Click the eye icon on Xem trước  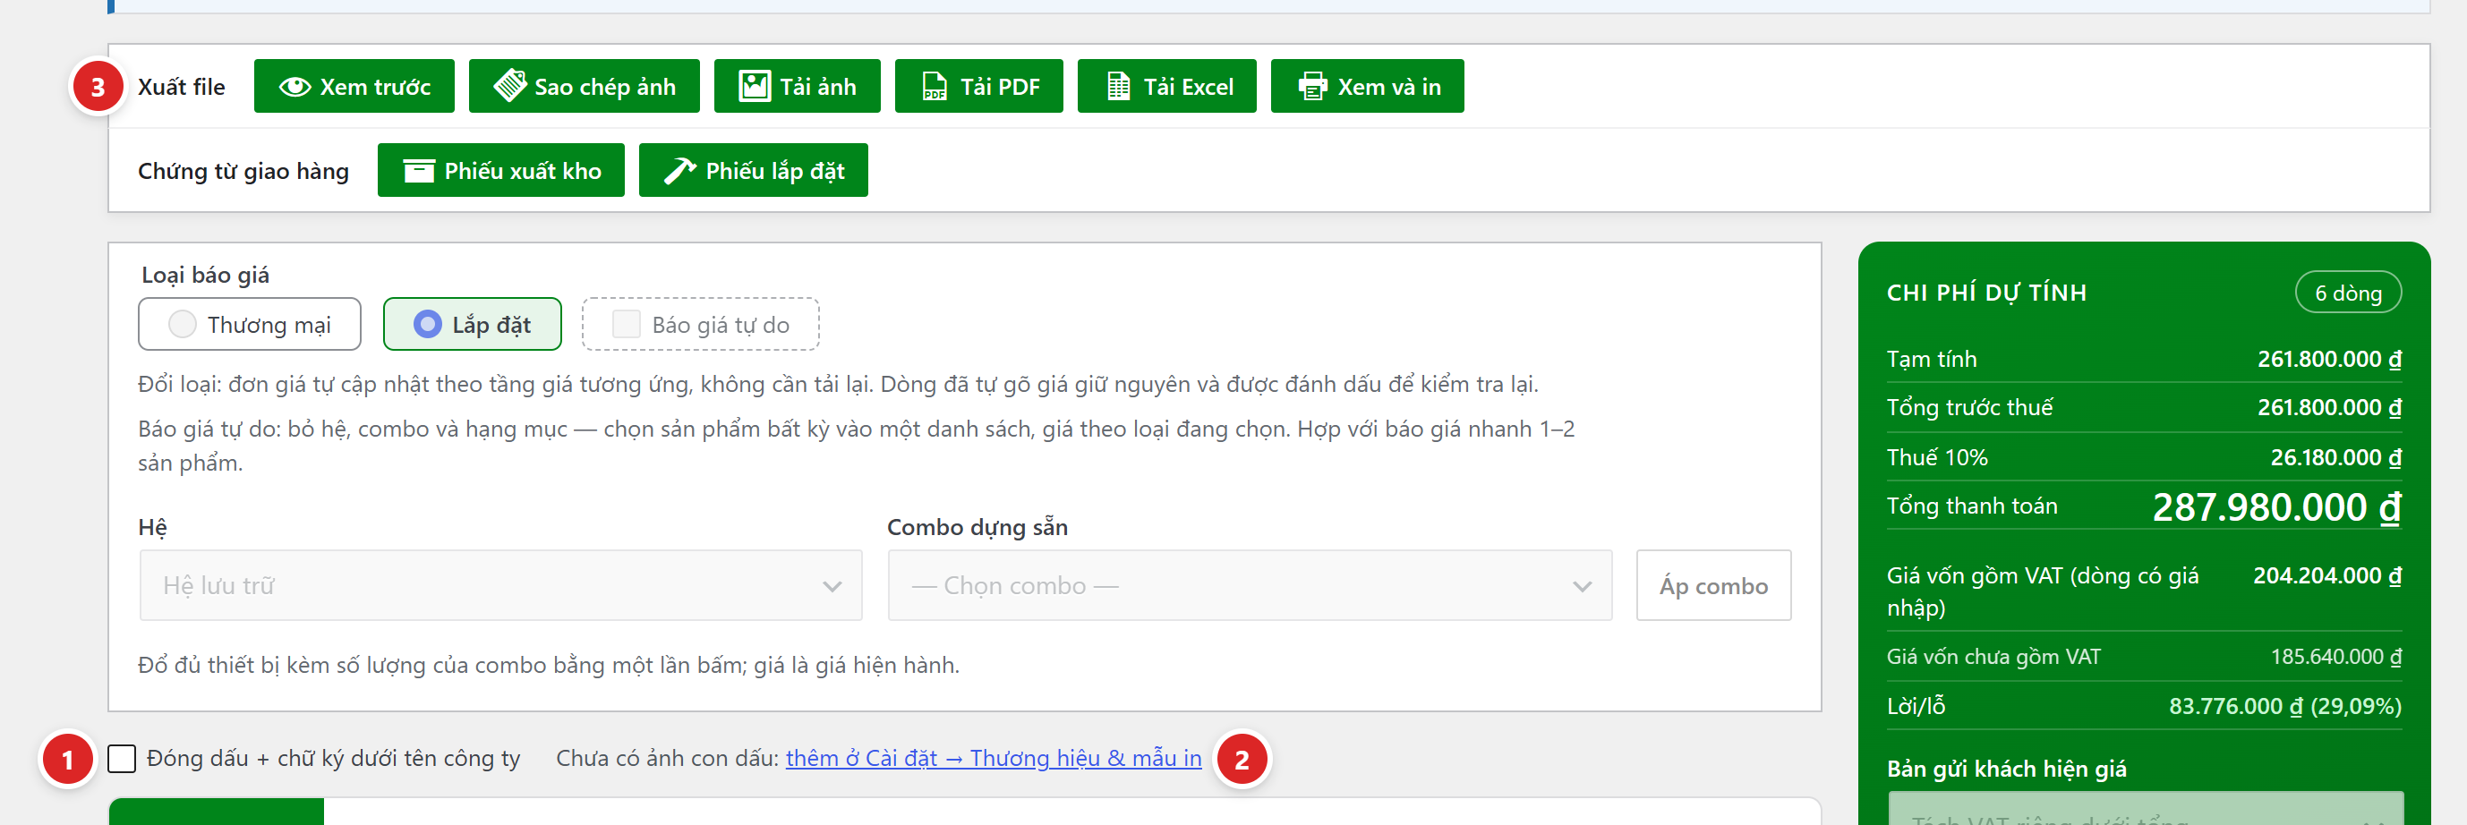[x=295, y=87]
